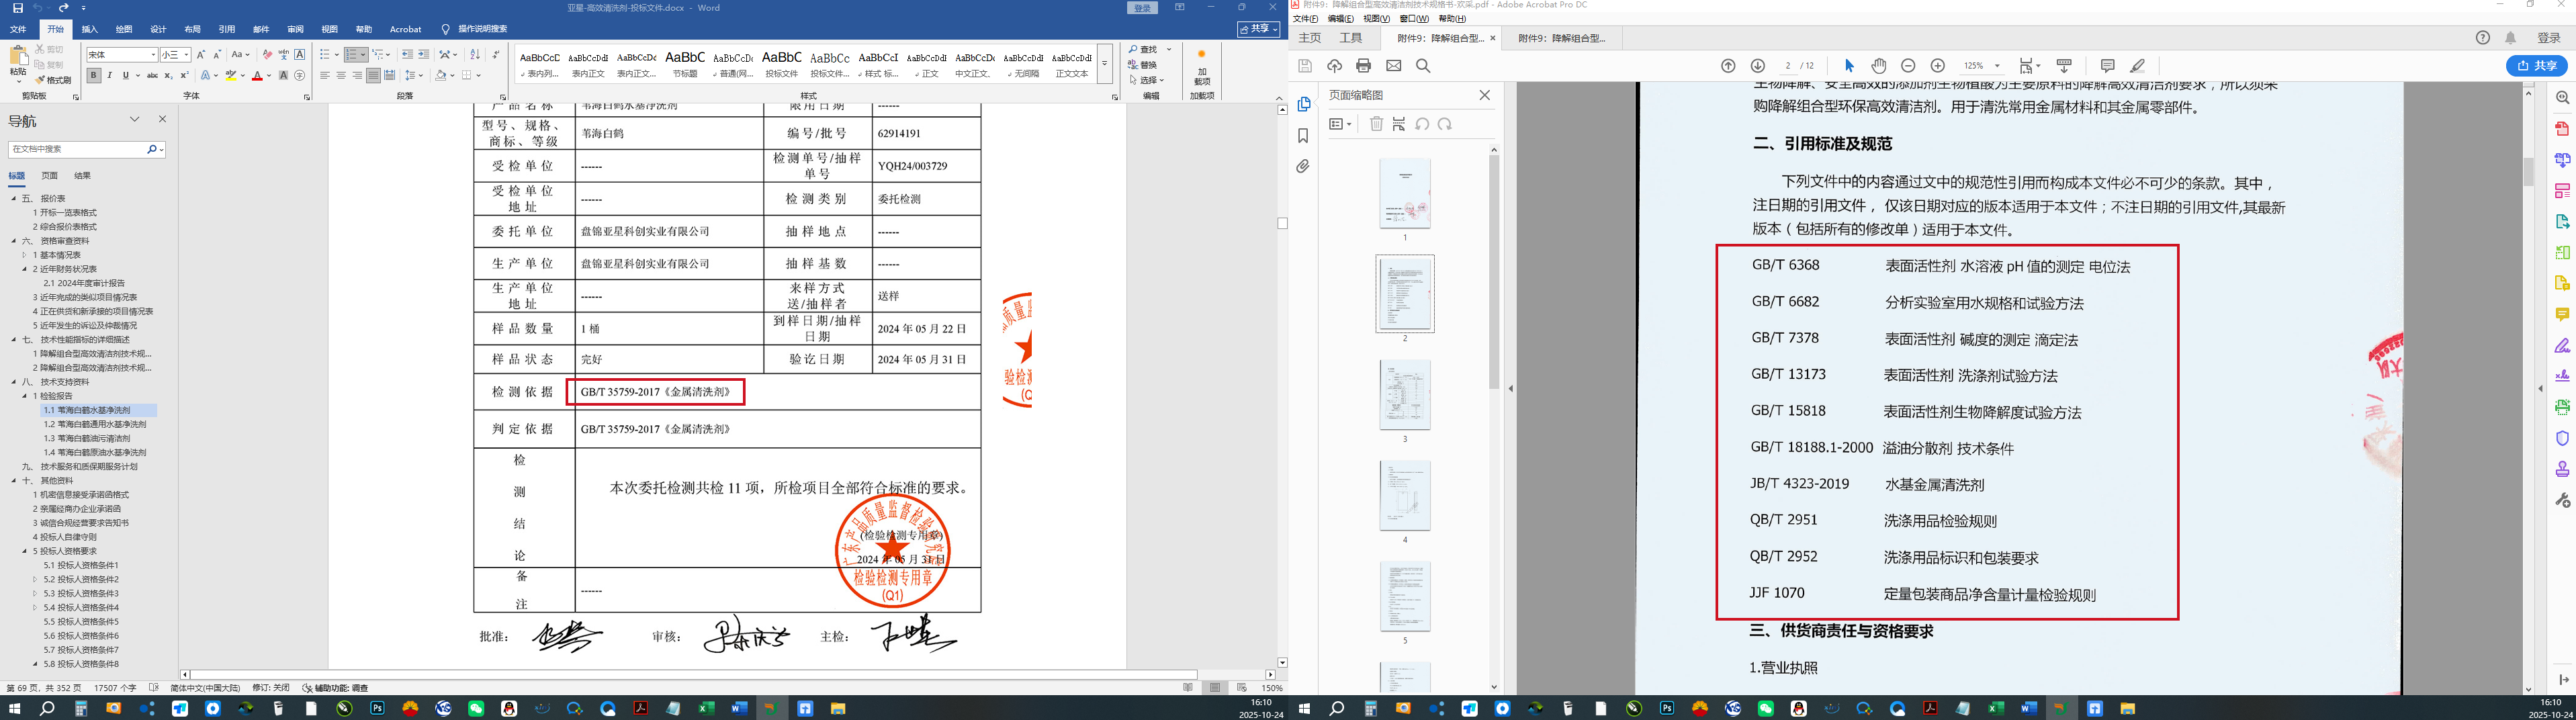
Task: Open the bullet list dropdown arrow in Word
Action: (337, 55)
